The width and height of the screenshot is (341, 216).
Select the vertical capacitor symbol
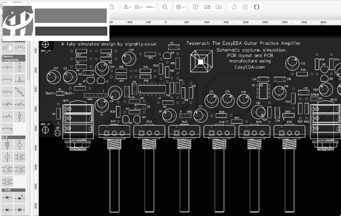click(x=20, y=67)
